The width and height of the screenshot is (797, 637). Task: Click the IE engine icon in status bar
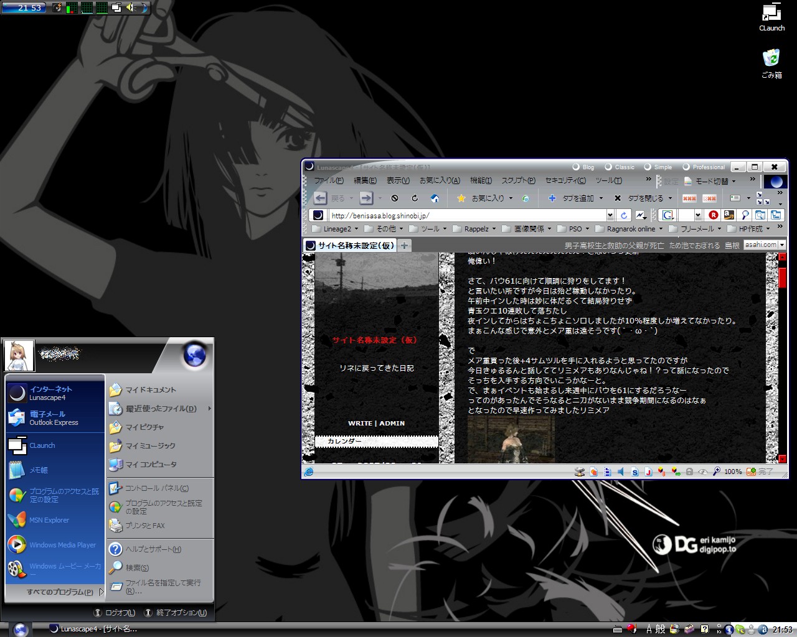pyautogui.click(x=308, y=472)
